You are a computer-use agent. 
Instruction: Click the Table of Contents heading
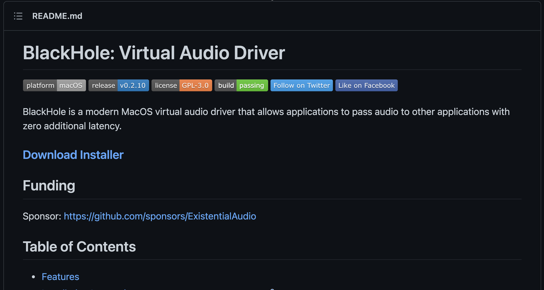[79, 247]
